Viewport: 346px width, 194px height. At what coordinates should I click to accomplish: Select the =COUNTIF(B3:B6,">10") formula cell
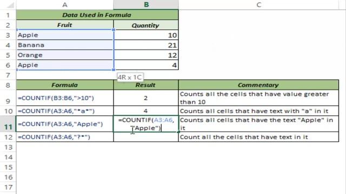65,98
